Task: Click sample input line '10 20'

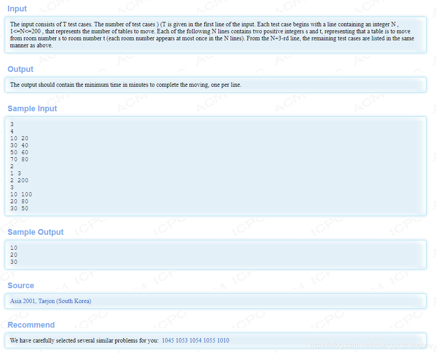Action: tap(19, 138)
